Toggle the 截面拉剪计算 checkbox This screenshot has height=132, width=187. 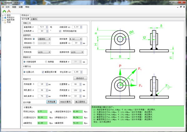43,72
